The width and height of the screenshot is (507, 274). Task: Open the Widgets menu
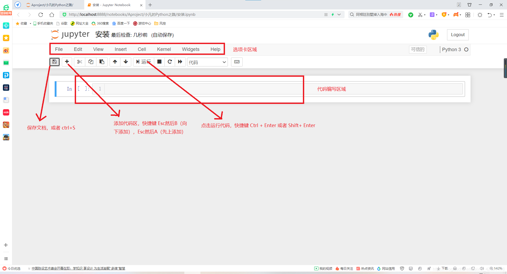[191, 49]
